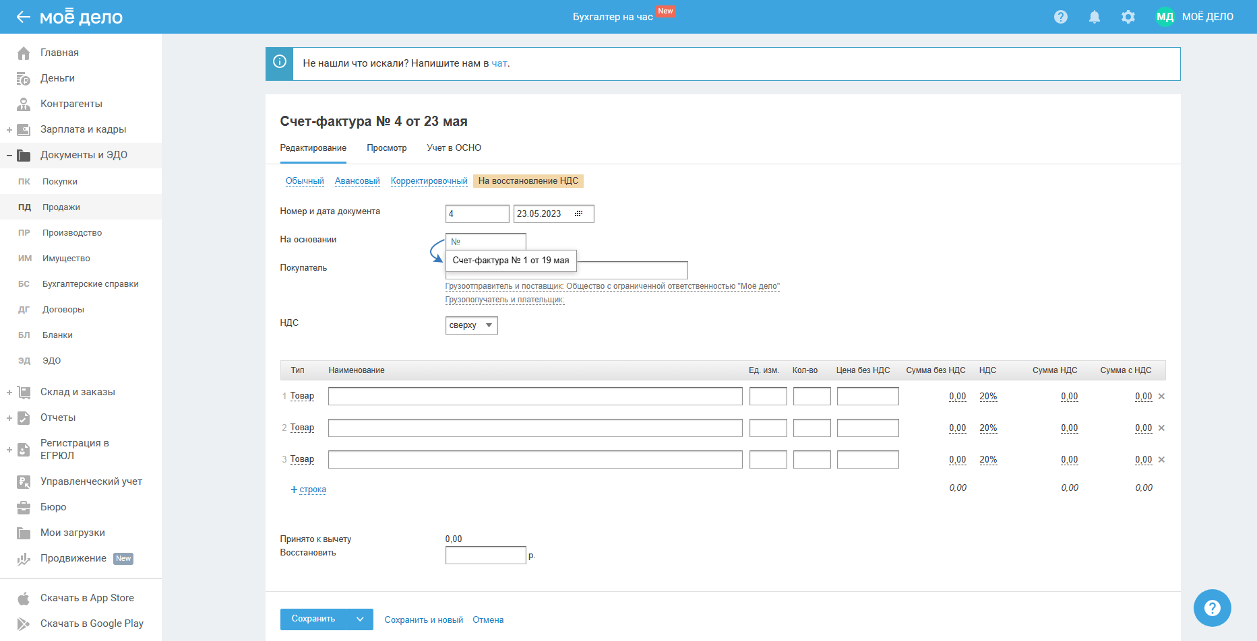Open the Учет в ОСНО tab
Image resolution: width=1257 pixels, height=641 pixels.
coord(454,148)
